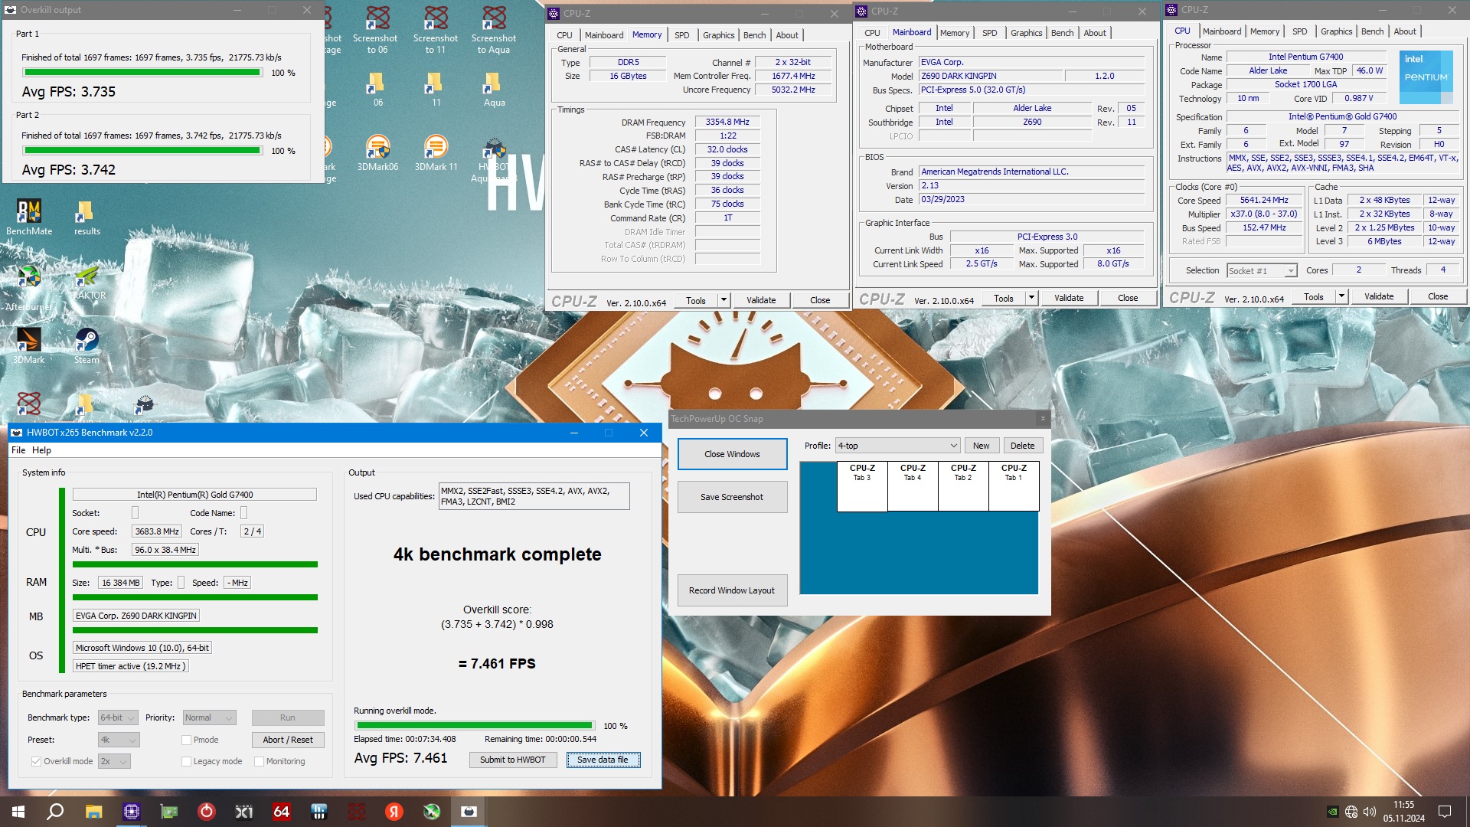Enable the Monitoring checkbox
The image size is (1470, 827).
point(259,761)
